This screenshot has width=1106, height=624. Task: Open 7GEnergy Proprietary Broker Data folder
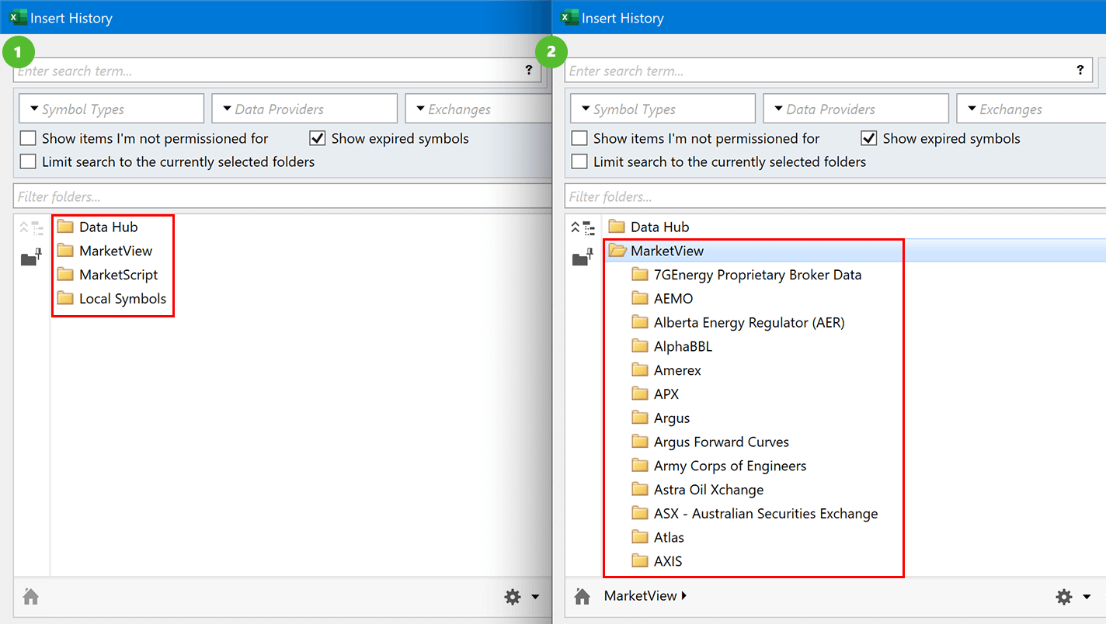747,275
